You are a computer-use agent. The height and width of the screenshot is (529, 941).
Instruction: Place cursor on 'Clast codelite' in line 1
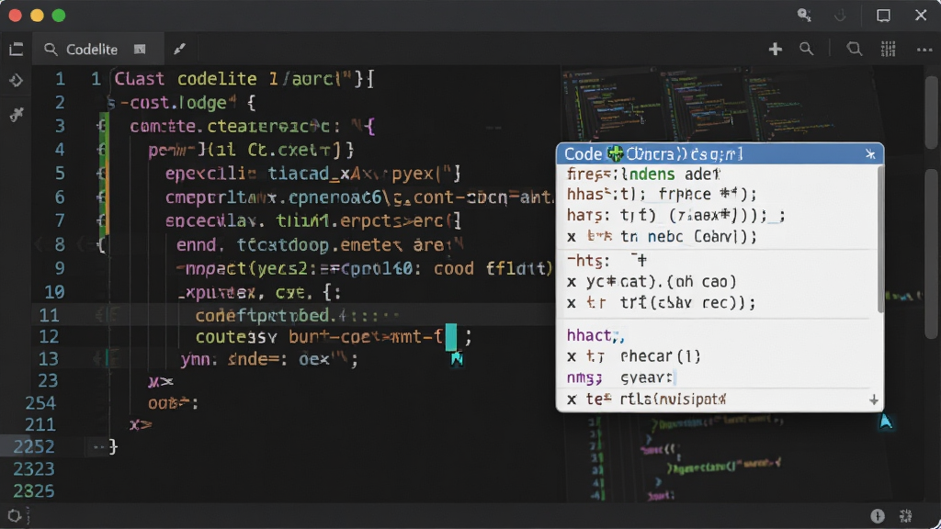pos(186,79)
